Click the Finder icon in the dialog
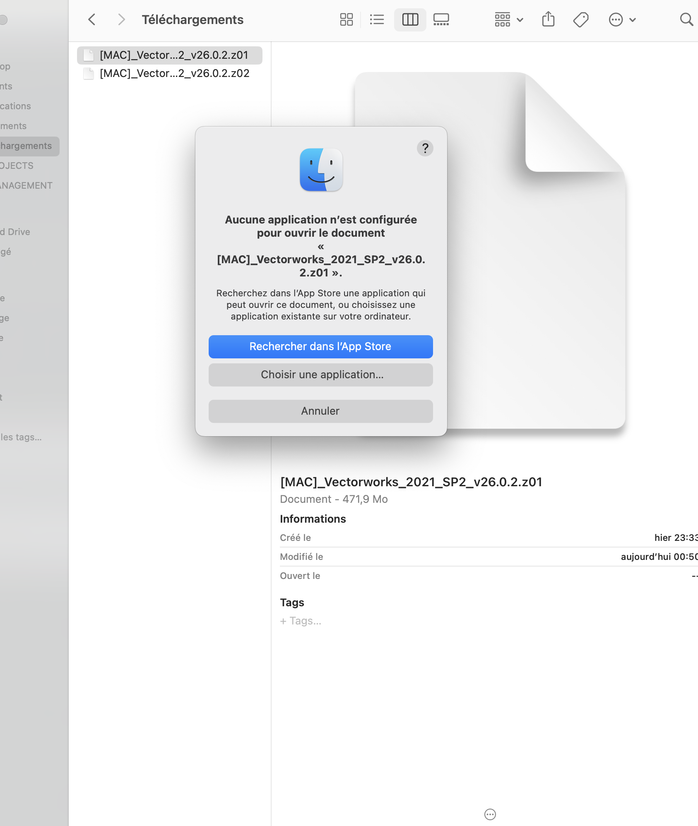 pos(321,170)
